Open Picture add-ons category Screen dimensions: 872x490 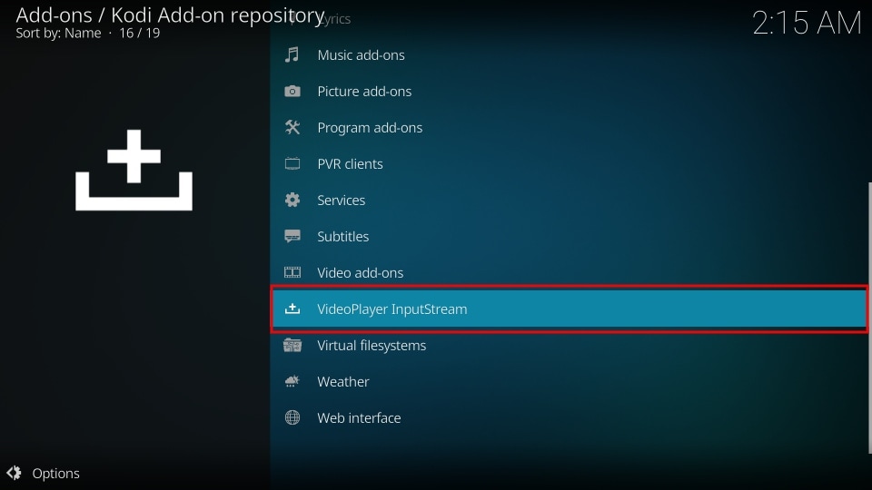tap(569, 91)
